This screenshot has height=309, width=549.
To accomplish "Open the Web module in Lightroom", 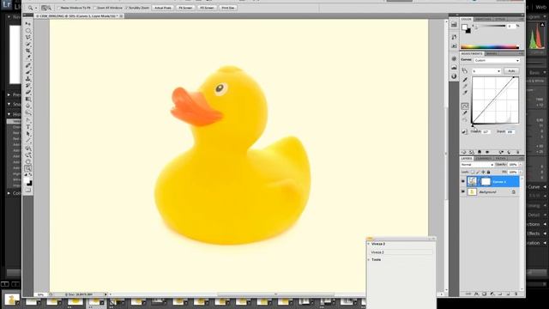I will coord(540,7).
